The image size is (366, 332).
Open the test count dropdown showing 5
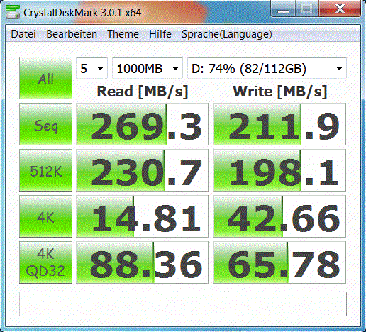click(91, 68)
